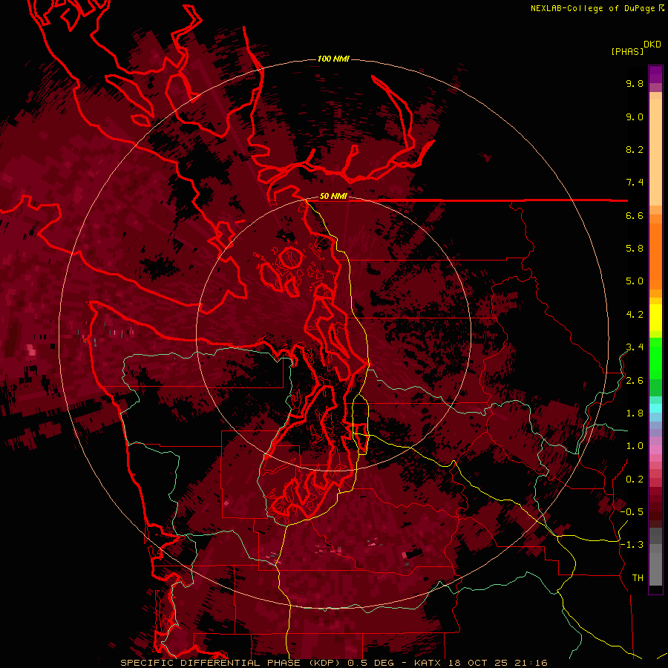Image resolution: width=668 pixels, height=668 pixels.
Task: Select the 5.8 legend value
Action: point(635,249)
